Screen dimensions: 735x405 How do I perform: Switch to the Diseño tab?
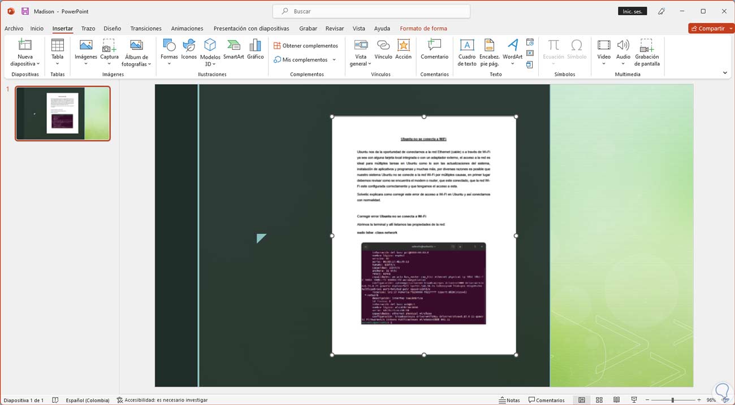(x=112, y=28)
